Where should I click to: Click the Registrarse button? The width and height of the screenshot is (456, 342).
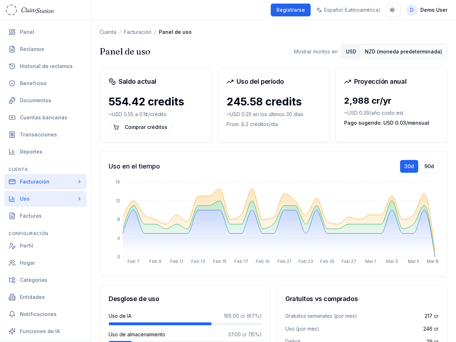pos(290,10)
